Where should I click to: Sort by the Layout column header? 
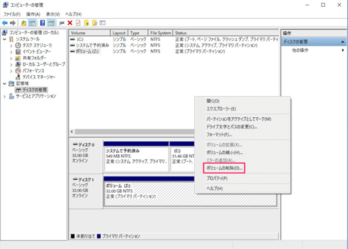tap(119, 33)
